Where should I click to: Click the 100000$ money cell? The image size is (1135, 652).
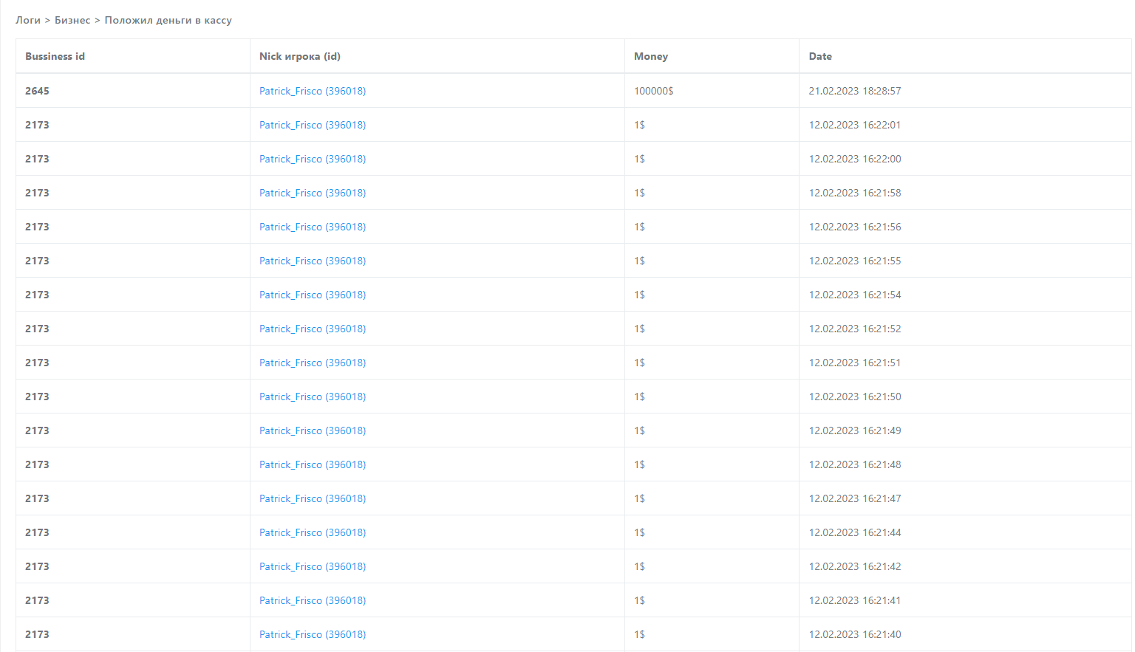(x=653, y=91)
